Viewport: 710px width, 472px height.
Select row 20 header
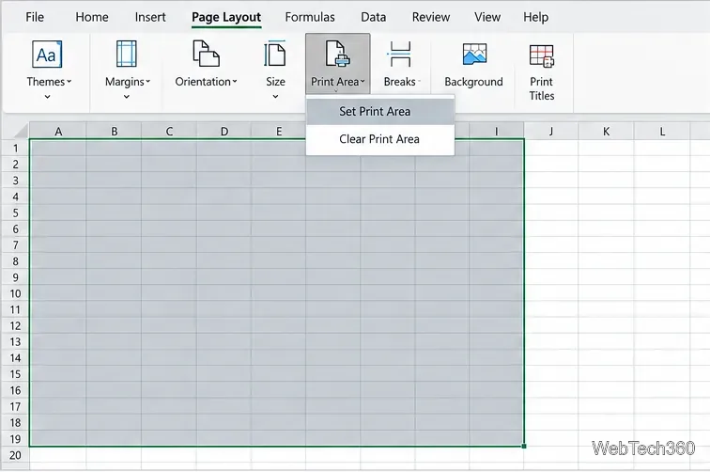(15, 455)
